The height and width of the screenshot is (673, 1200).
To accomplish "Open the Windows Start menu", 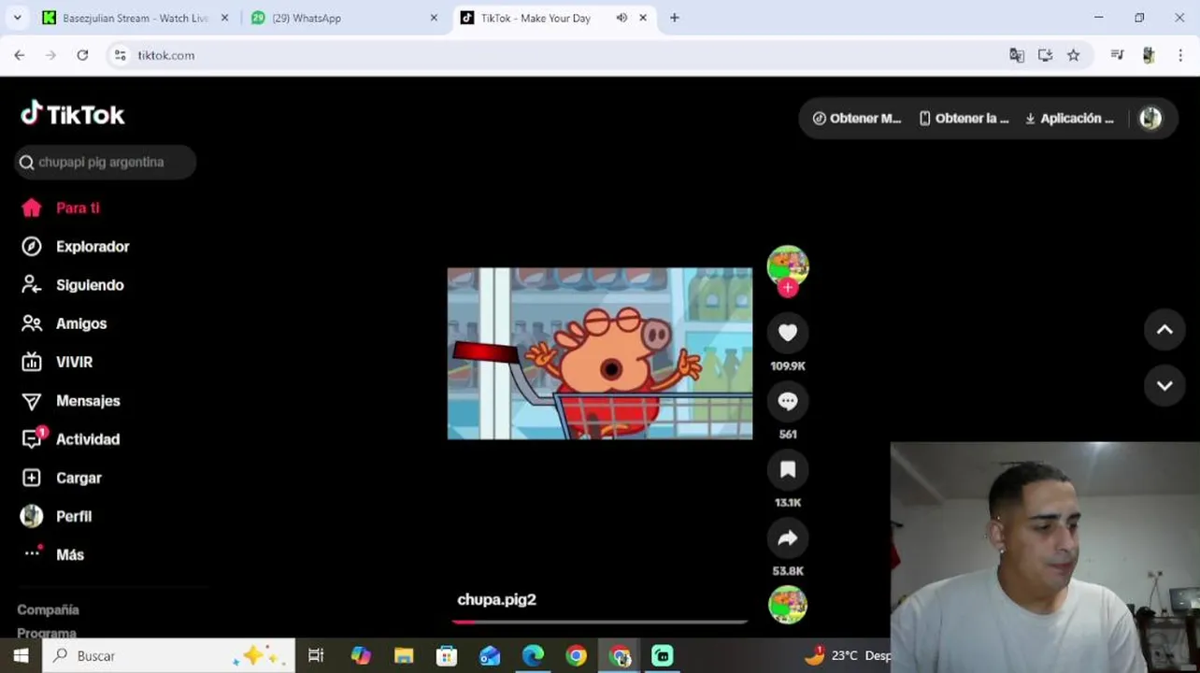I will point(21,655).
